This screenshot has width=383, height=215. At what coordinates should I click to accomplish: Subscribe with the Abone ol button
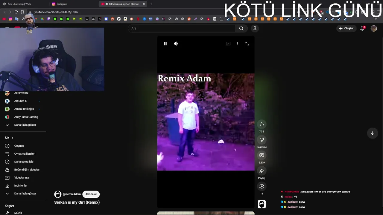click(x=91, y=194)
